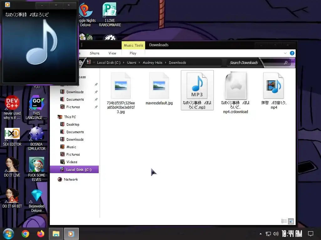Expand the ribbon with the chevron
This screenshot has width=321, height=240.
285,53
